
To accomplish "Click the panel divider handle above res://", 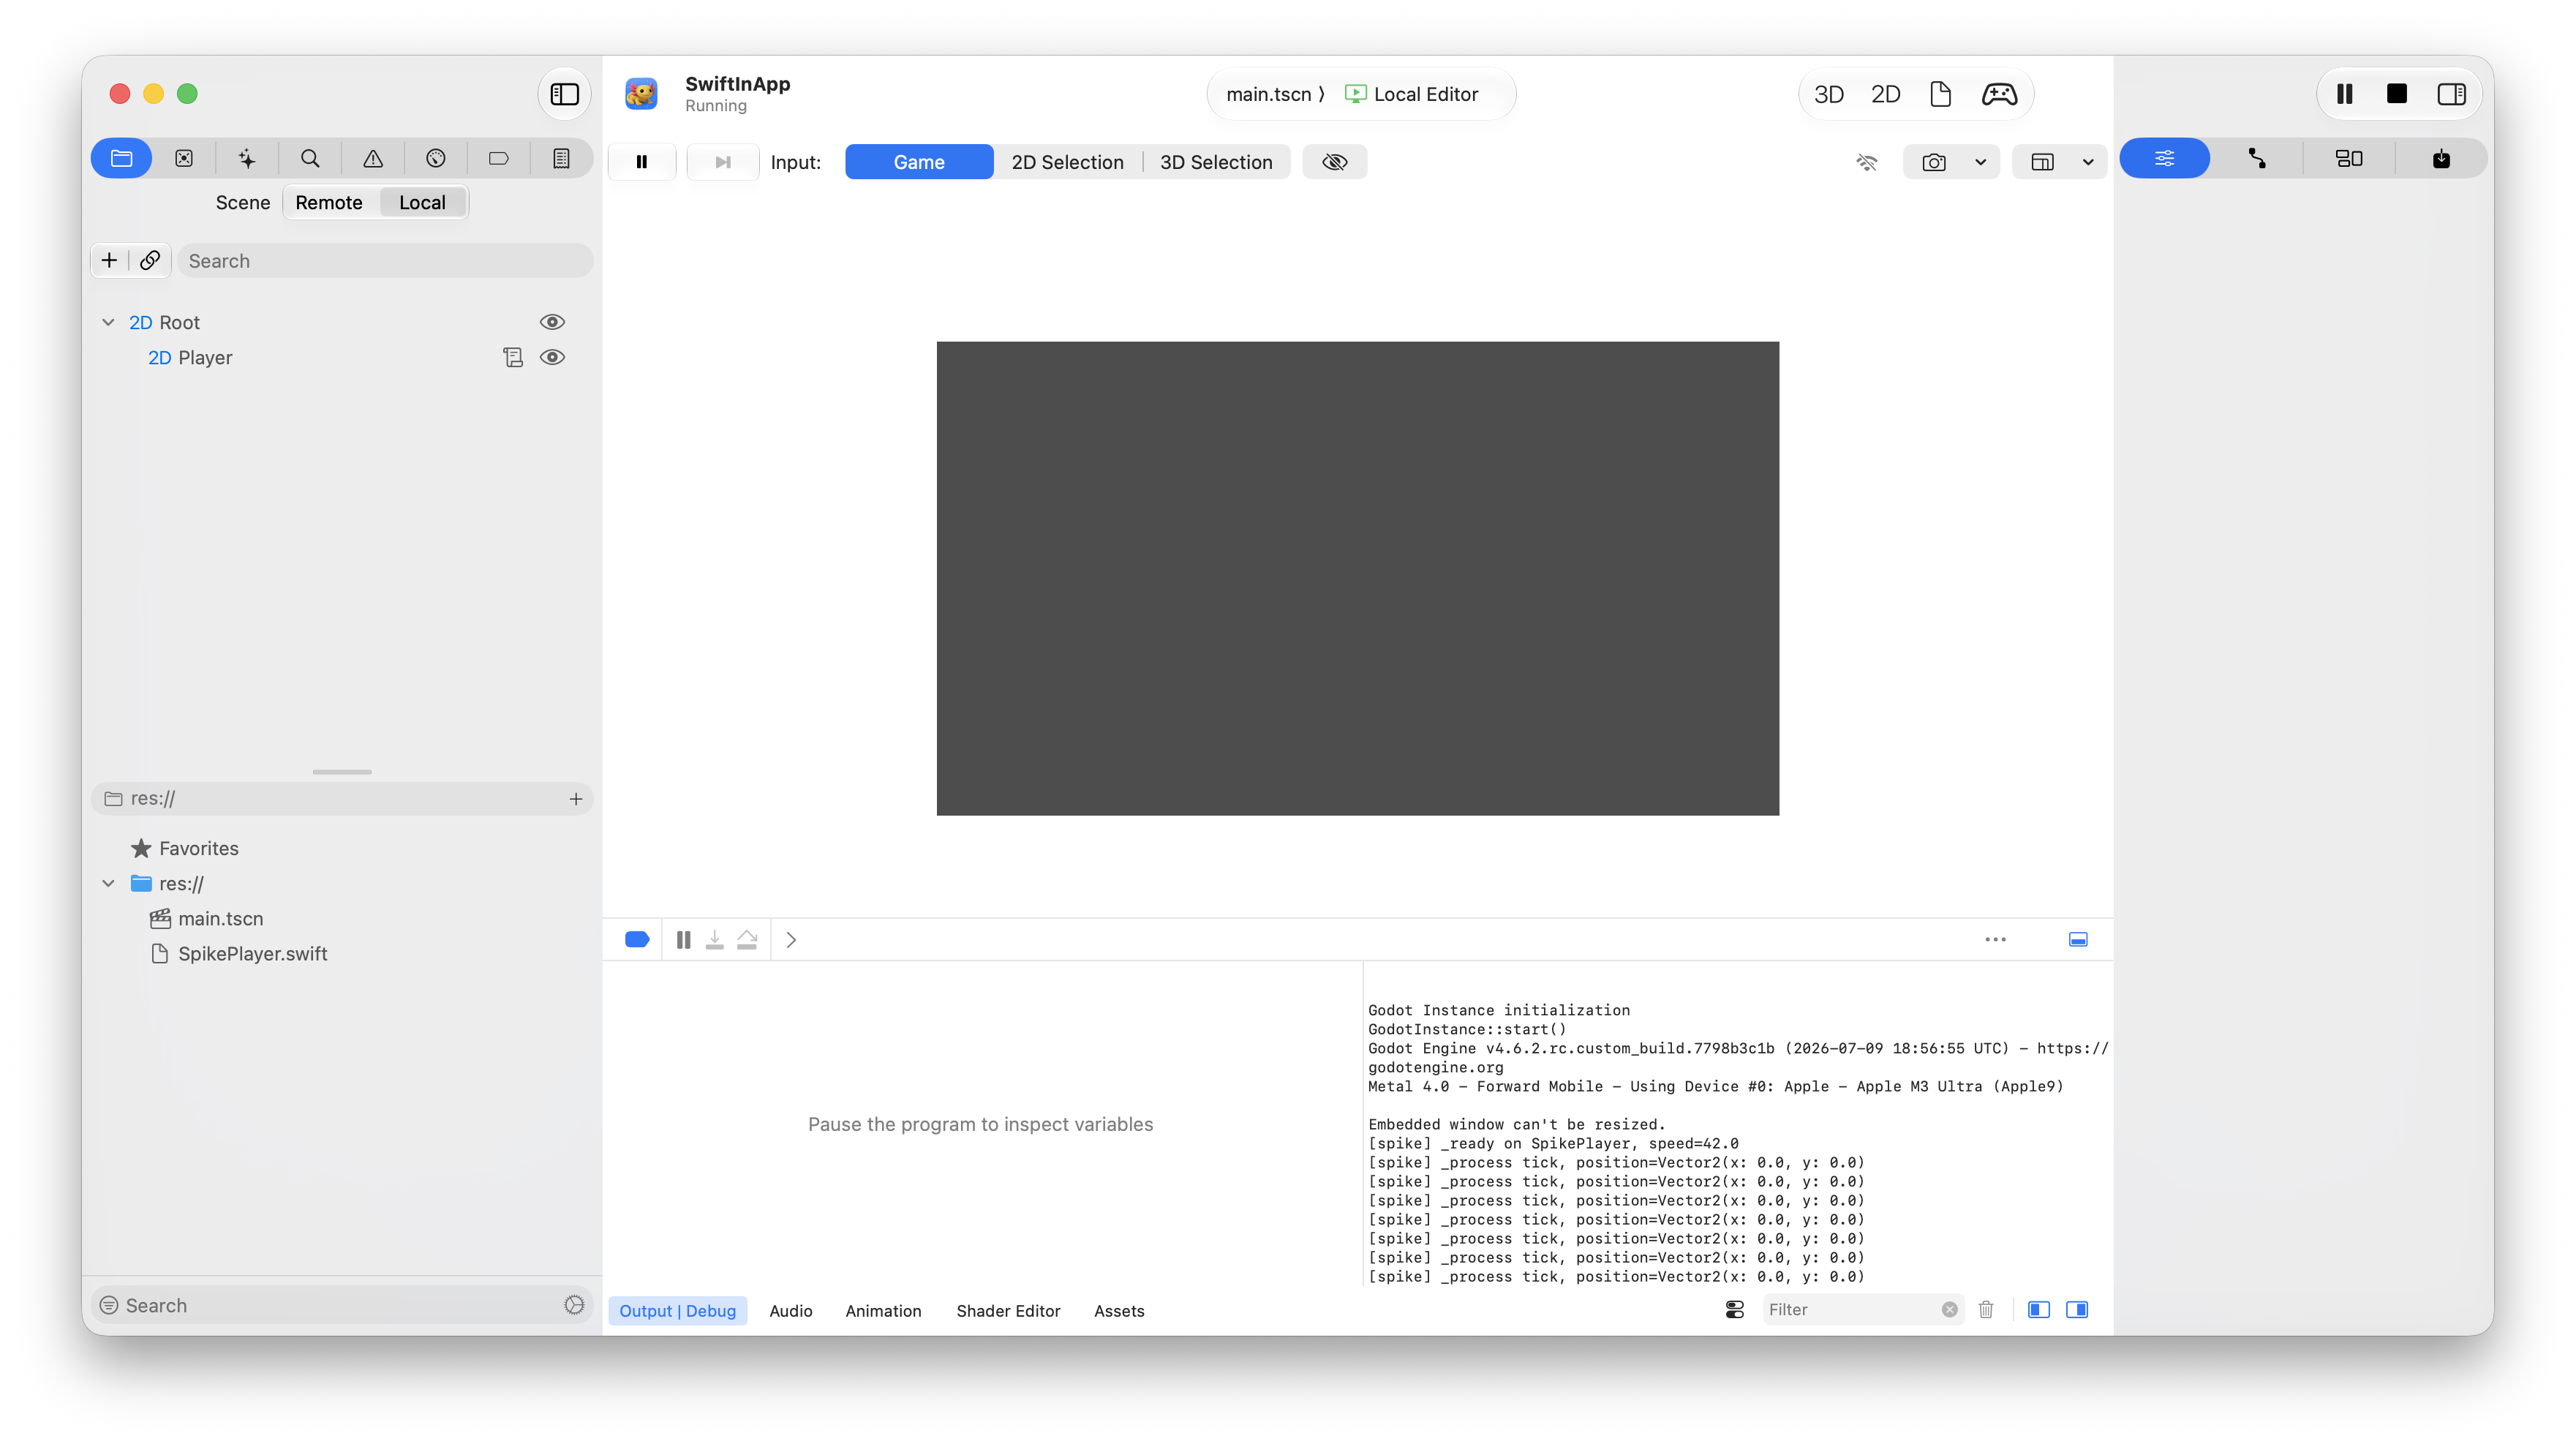I will point(342,772).
